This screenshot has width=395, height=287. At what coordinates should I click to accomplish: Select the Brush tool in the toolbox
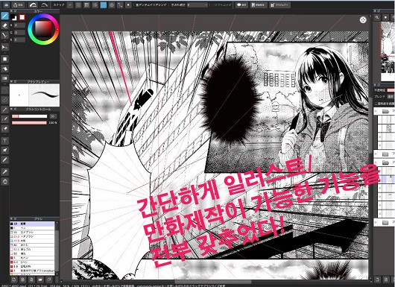(4, 16)
